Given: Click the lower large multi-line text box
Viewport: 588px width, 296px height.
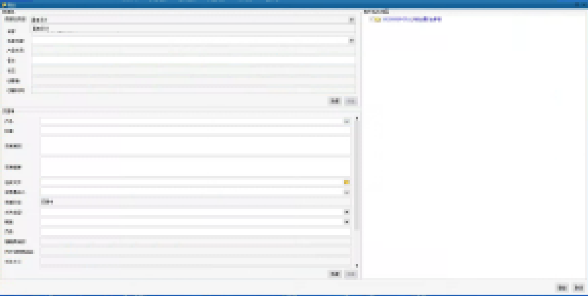Looking at the screenshot, I should [195, 167].
